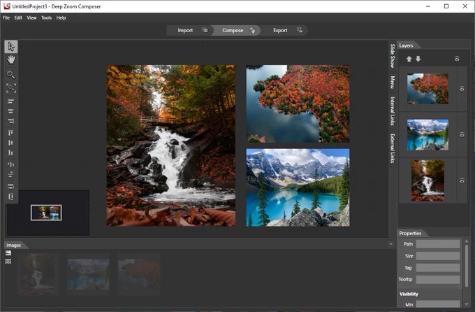Click mountain lake thumbnail in Images panel
Screen dimensions: 475x312
[x=88, y=274]
